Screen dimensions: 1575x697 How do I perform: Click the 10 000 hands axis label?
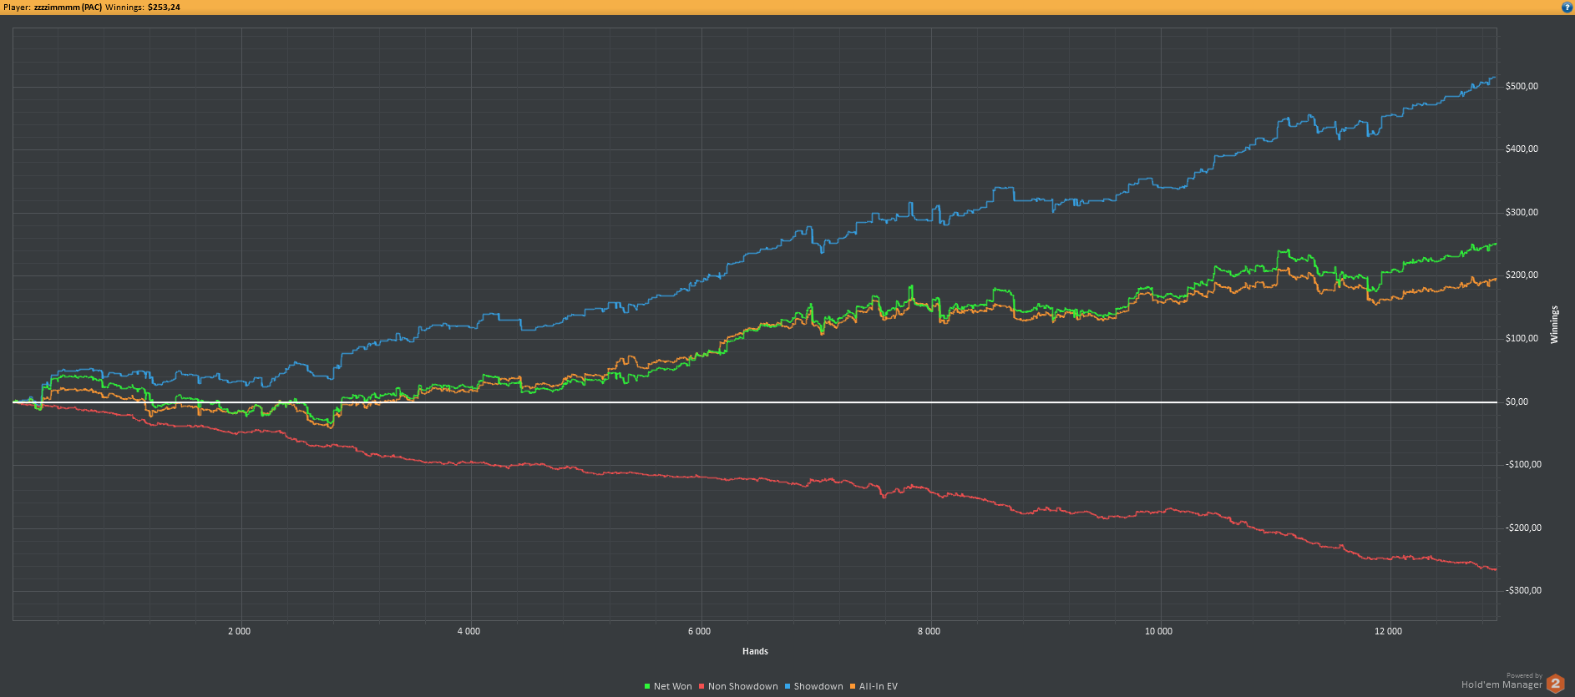point(1158,631)
